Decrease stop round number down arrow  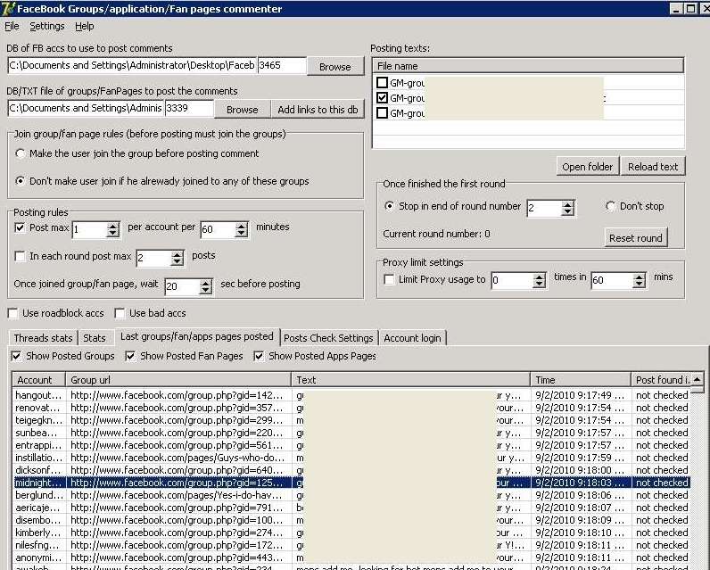pos(568,212)
